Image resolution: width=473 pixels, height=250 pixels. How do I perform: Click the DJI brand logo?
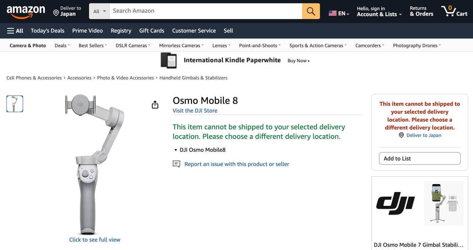[395, 203]
